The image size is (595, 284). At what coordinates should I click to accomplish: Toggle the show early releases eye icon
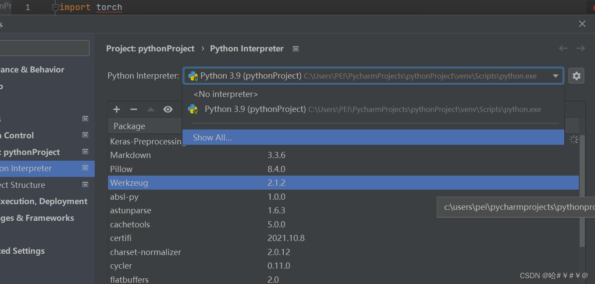pos(168,109)
